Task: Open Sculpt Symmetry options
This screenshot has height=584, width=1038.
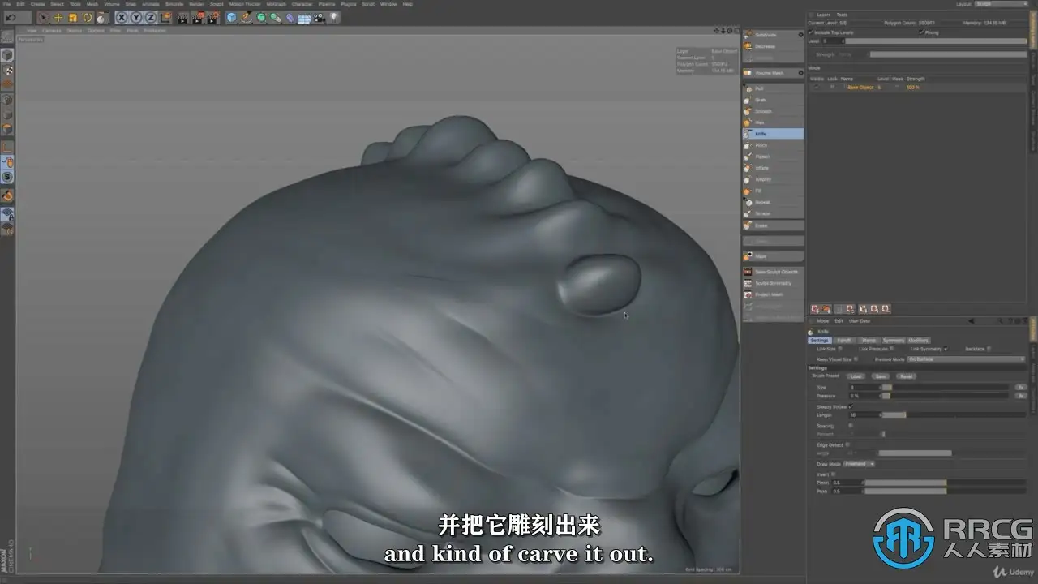Action: (773, 283)
